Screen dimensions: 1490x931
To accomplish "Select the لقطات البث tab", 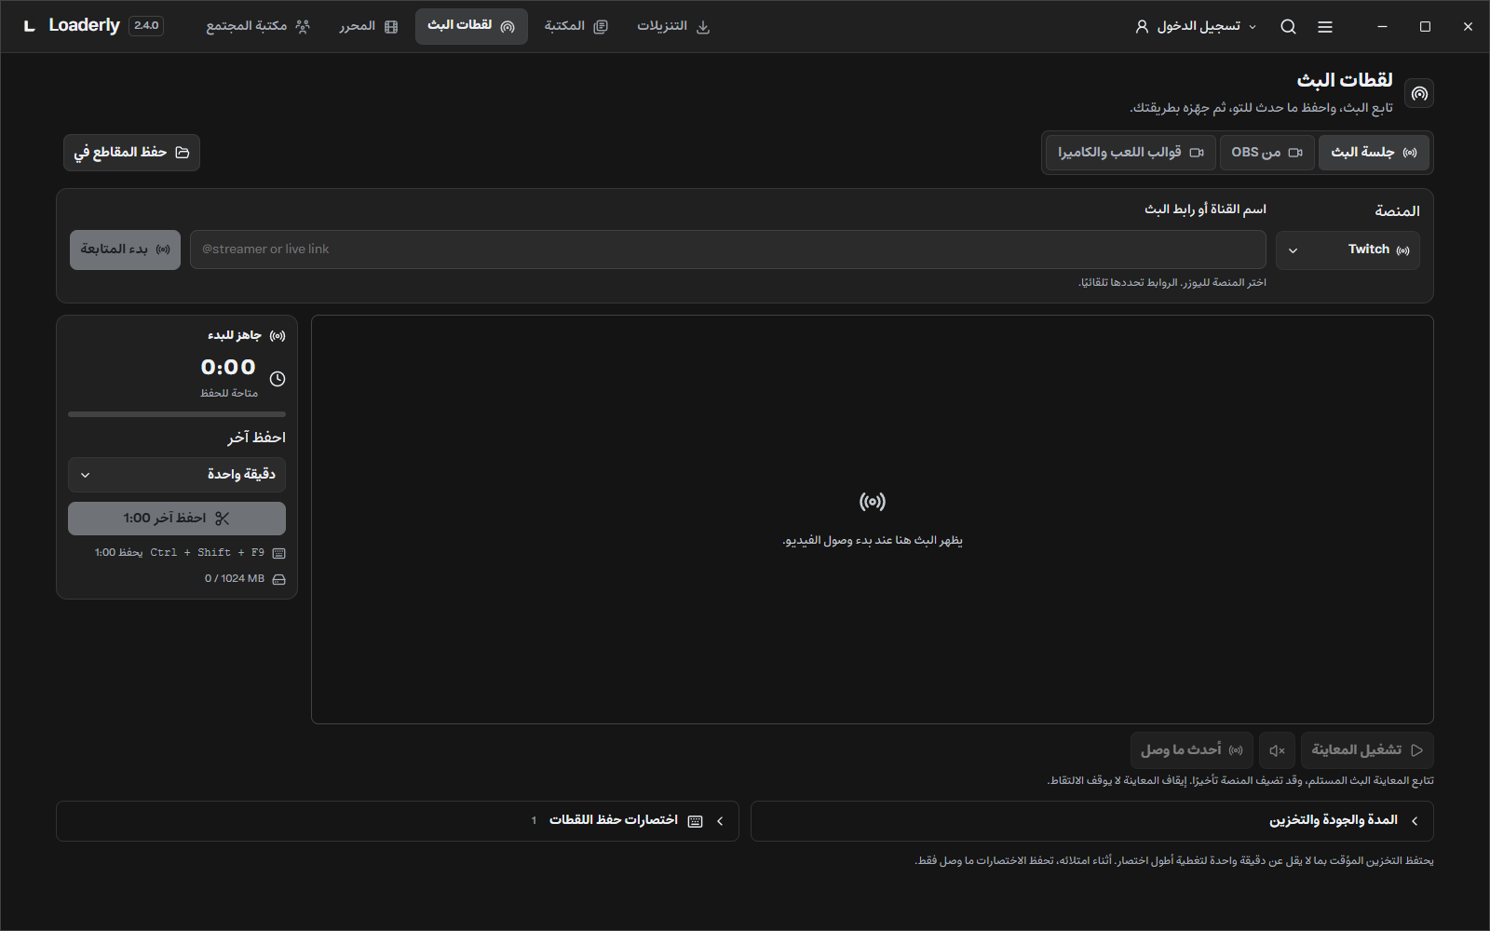I will [471, 27].
